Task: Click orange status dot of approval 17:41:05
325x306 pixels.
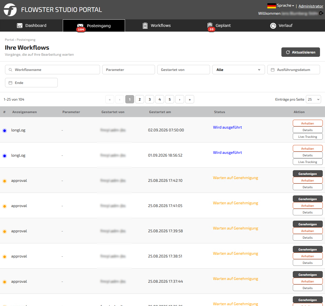Action: [4, 206]
